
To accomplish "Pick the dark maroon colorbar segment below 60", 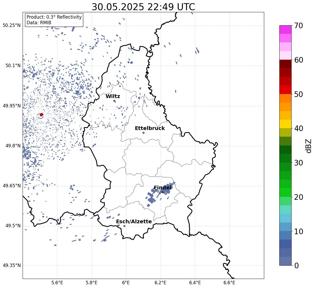I will (x=285, y=64).
